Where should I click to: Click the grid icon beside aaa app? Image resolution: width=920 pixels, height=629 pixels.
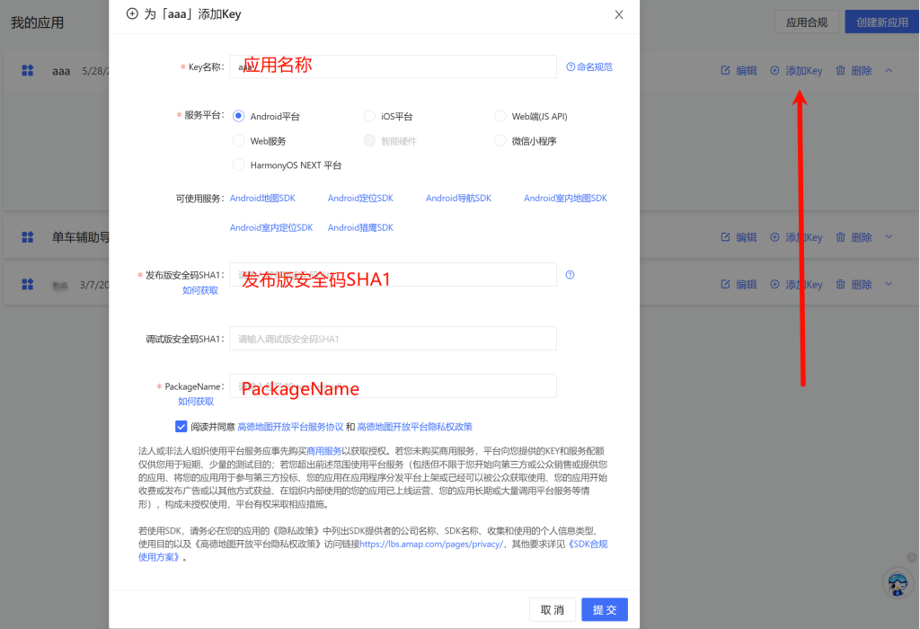point(28,70)
